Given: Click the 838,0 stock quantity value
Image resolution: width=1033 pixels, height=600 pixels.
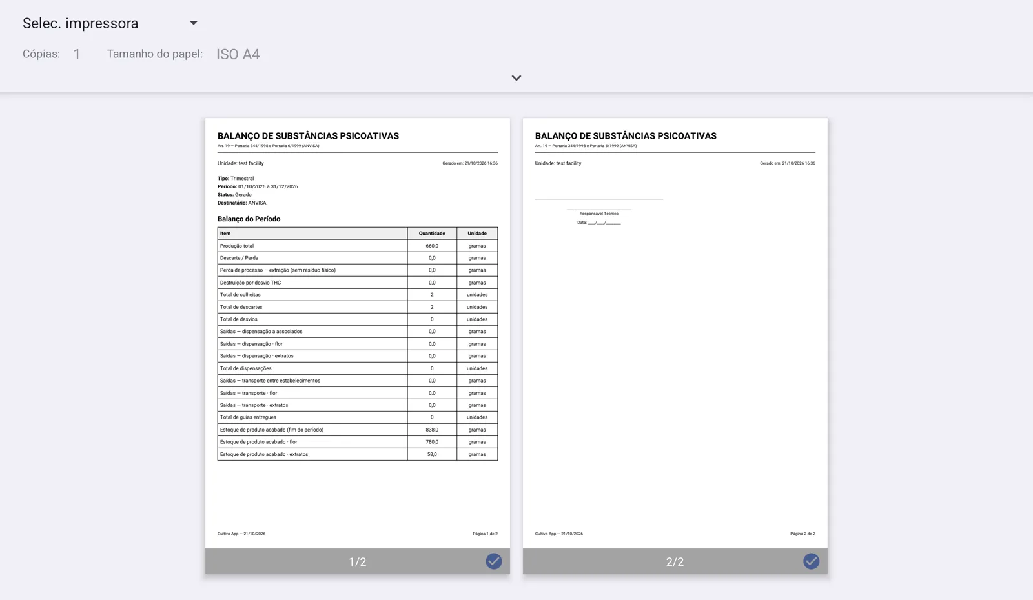Looking at the screenshot, I should click(432, 430).
